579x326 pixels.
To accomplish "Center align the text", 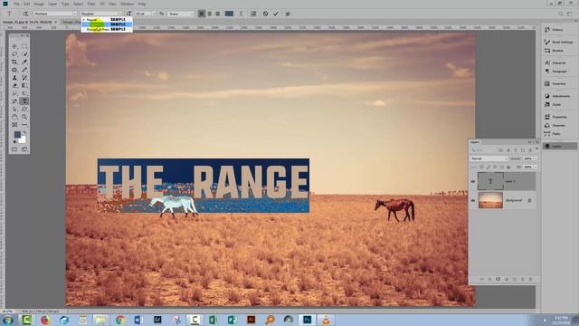I will tap(209, 14).
